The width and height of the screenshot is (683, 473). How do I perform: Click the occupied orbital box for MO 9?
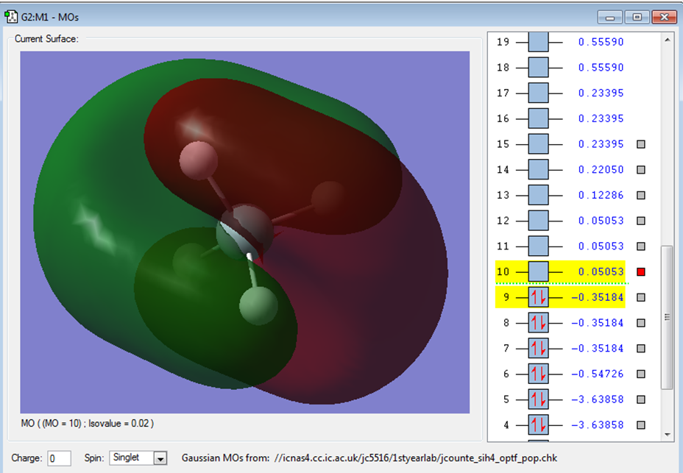tap(539, 297)
